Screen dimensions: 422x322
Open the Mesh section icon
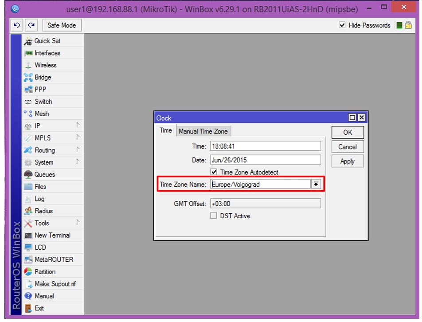[28, 114]
